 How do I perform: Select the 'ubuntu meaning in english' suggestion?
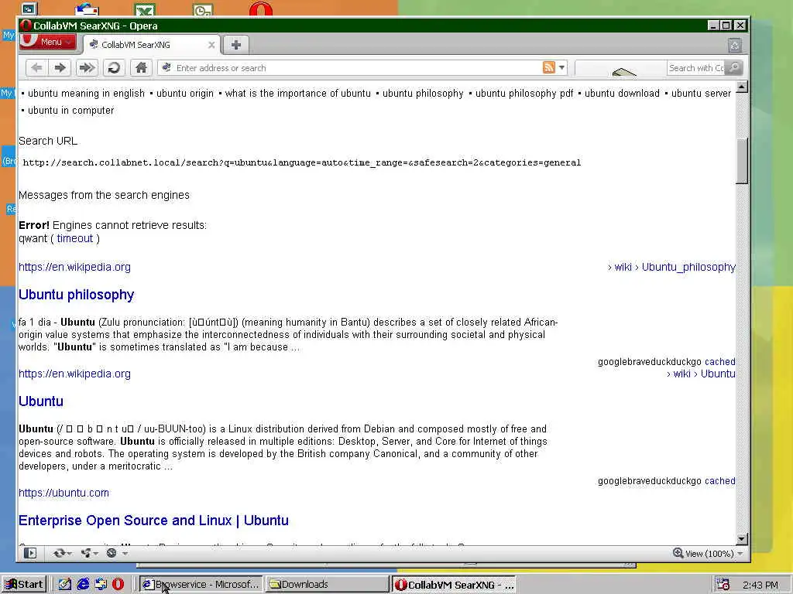[86, 94]
